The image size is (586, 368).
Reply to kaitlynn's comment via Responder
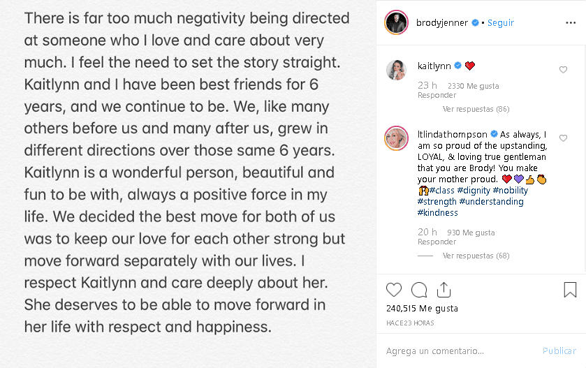click(437, 96)
